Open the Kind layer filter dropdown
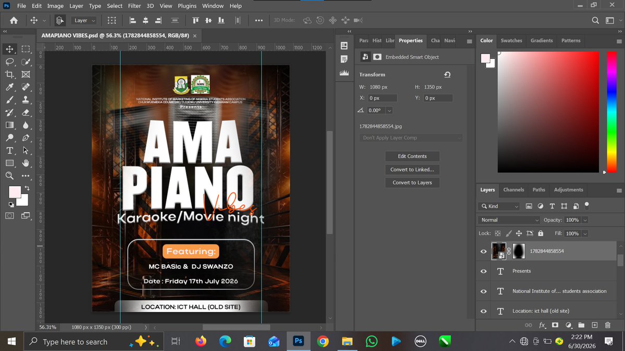 [499, 206]
